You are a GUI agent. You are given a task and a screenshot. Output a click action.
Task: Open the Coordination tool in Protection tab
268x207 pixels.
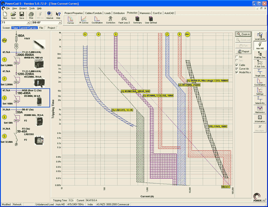click(97, 20)
